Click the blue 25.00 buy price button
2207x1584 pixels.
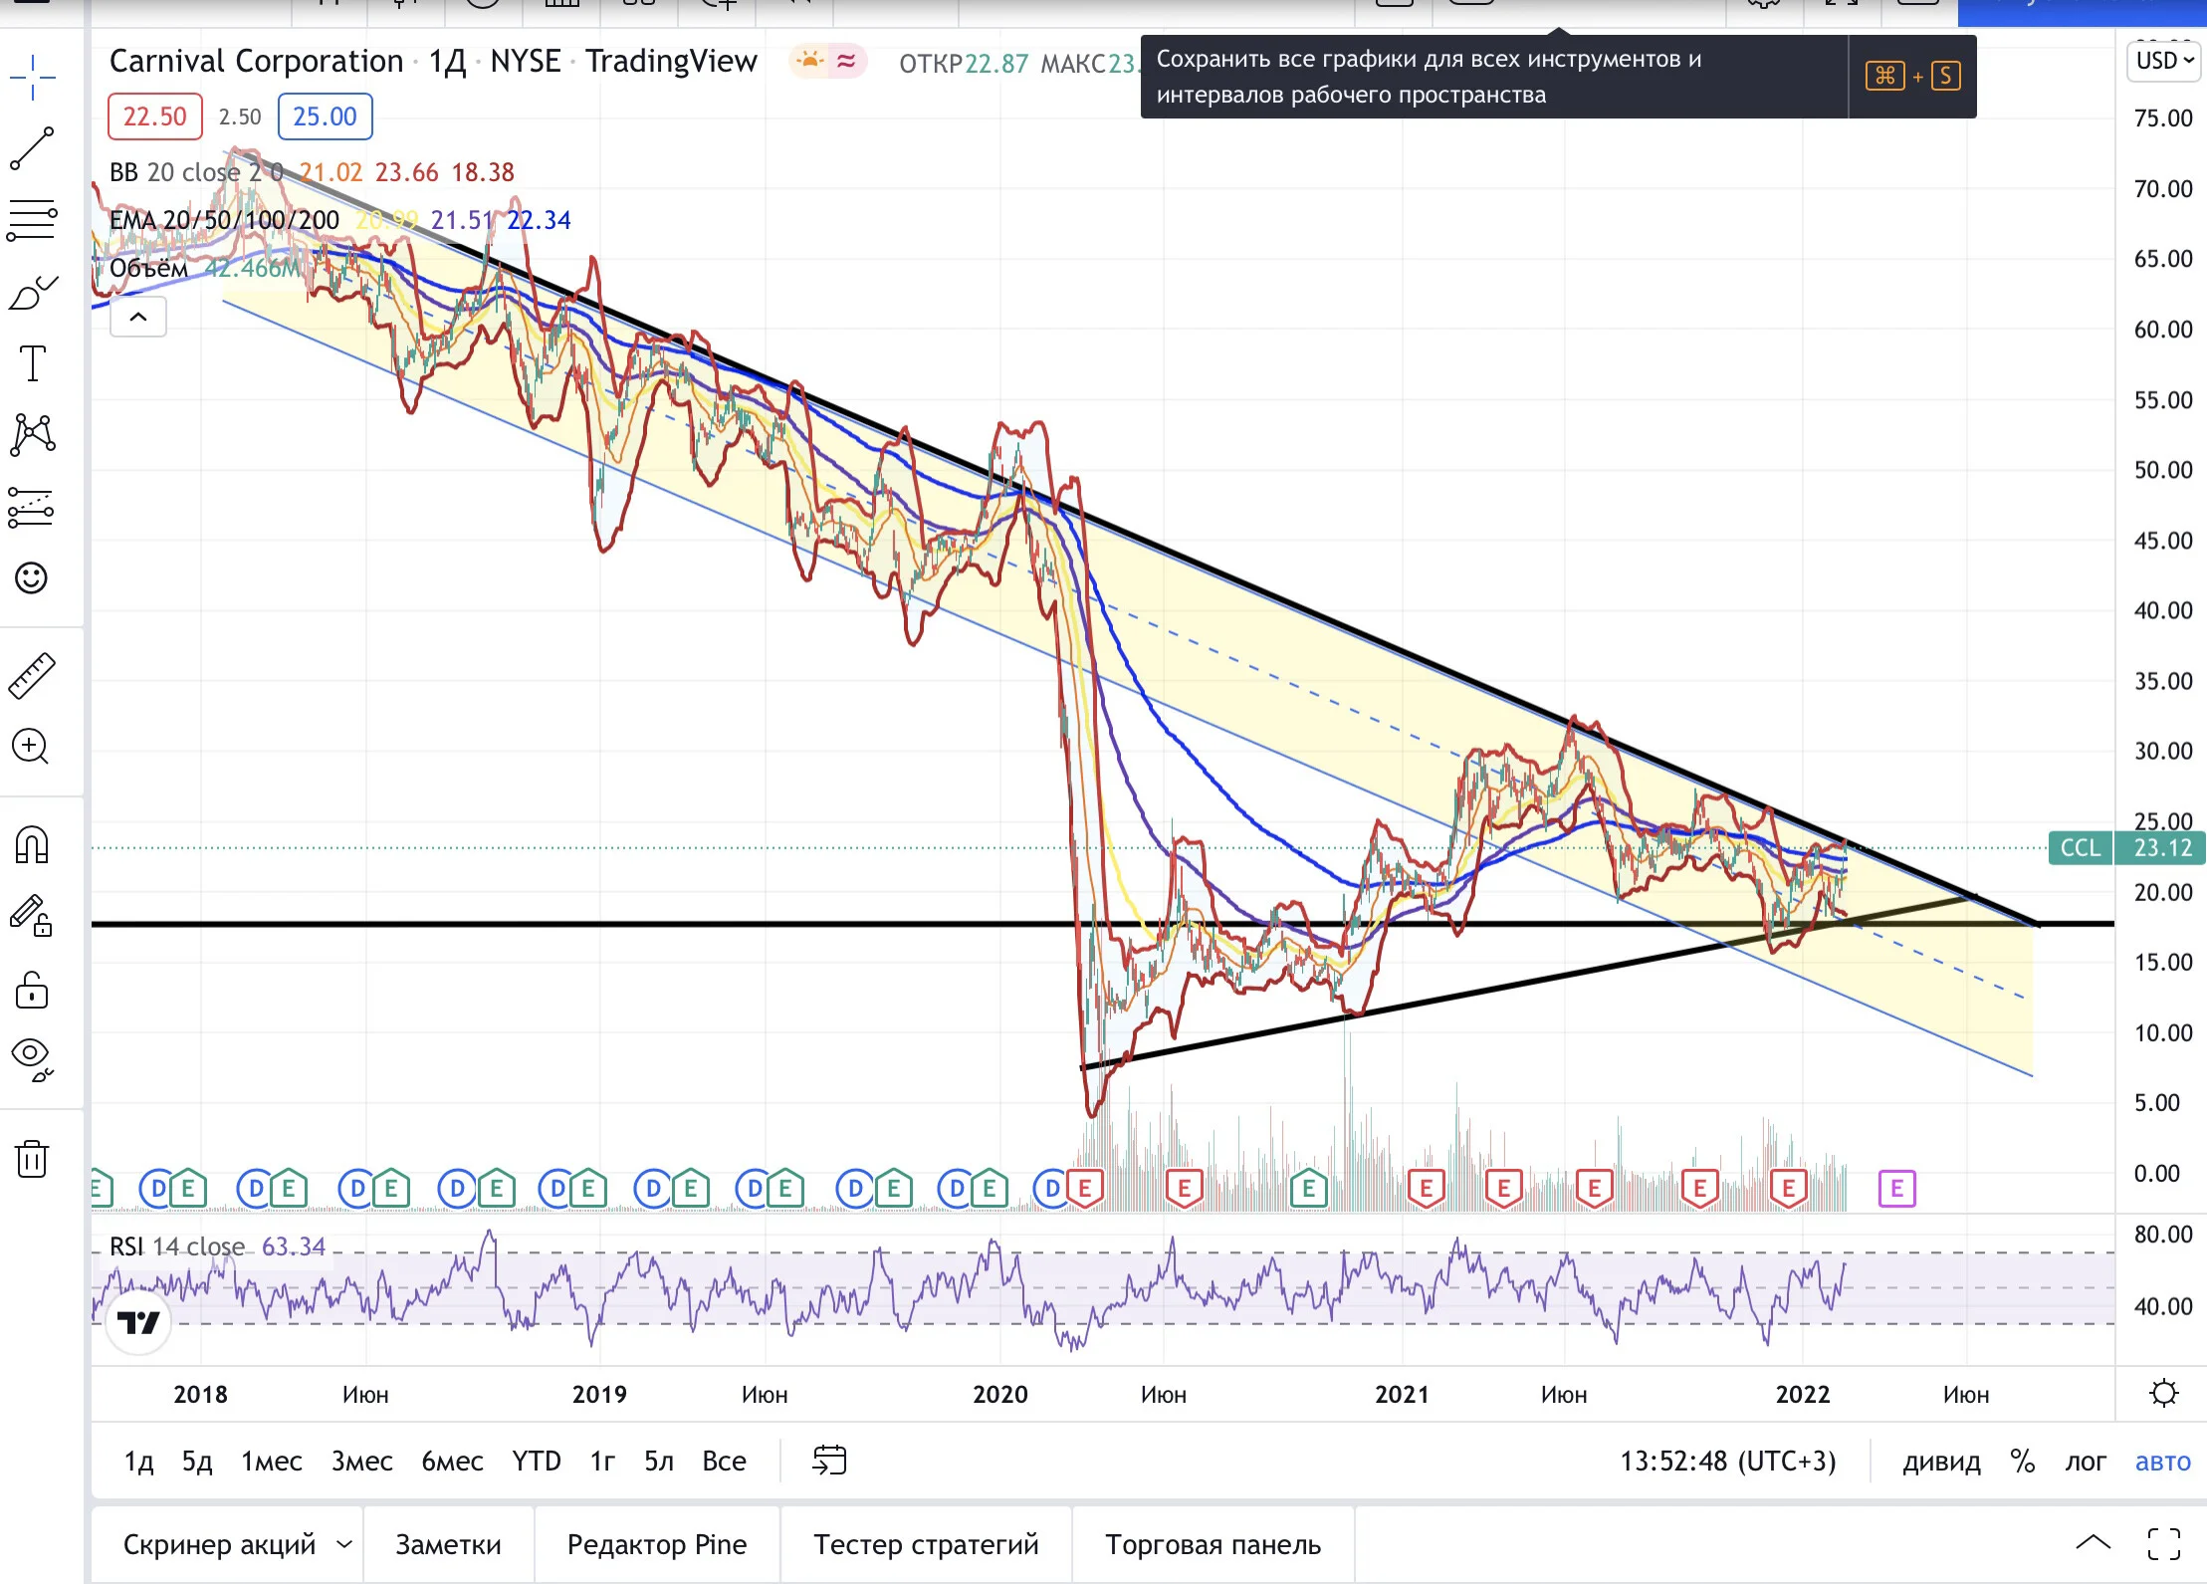pyautogui.click(x=325, y=116)
